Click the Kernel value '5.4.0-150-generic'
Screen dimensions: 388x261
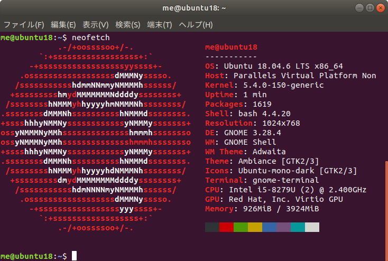tap(283, 85)
